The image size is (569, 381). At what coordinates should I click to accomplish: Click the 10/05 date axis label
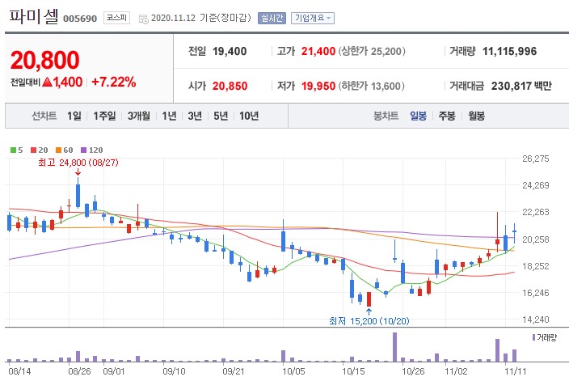[293, 371]
